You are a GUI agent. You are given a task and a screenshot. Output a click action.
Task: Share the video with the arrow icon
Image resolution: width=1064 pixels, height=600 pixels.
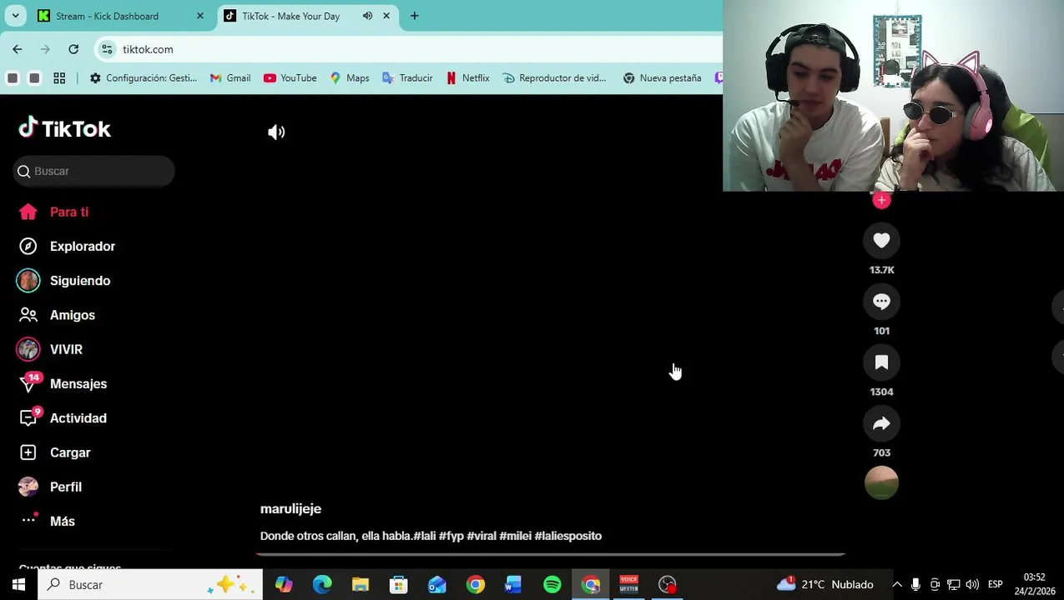(x=881, y=423)
